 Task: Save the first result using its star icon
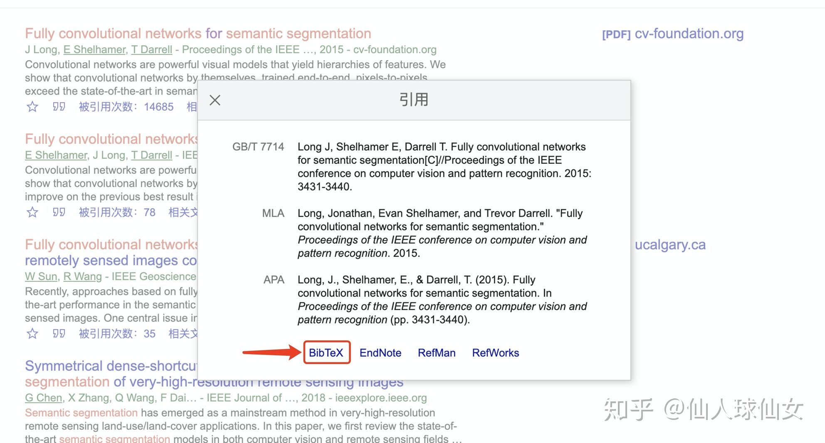tap(32, 107)
